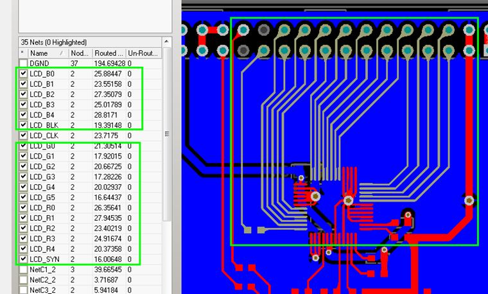This screenshot has height=294, width=488.
Task: Sort nets by Node count column
Action: 80,53
